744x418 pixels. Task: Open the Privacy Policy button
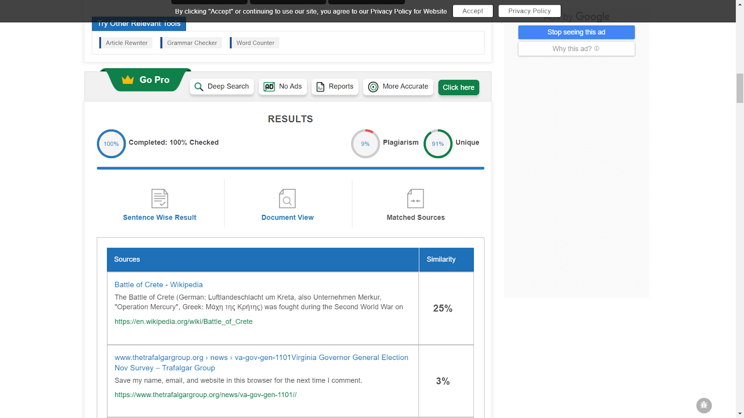530,11
